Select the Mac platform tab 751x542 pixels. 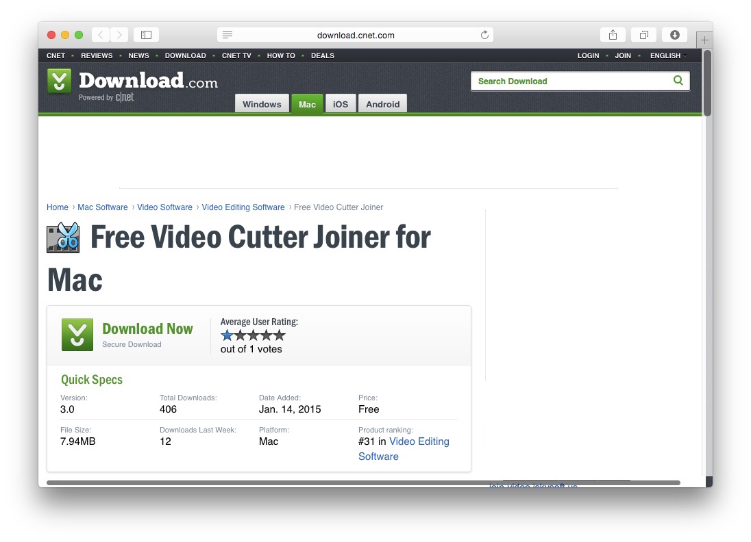(307, 104)
